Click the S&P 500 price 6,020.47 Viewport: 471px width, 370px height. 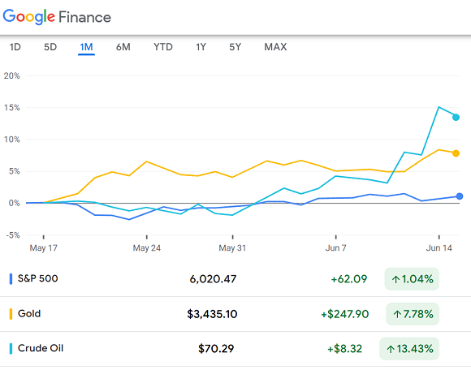coord(213,279)
